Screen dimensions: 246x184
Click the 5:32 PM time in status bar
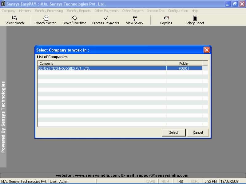pos(211,182)
